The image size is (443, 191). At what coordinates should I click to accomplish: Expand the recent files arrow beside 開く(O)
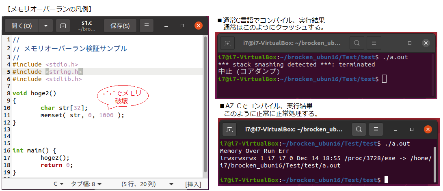(x=45, y=26)
